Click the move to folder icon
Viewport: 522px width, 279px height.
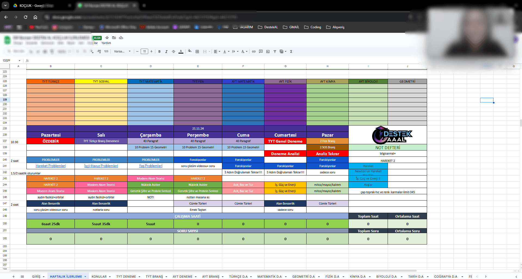pos(114,38)
